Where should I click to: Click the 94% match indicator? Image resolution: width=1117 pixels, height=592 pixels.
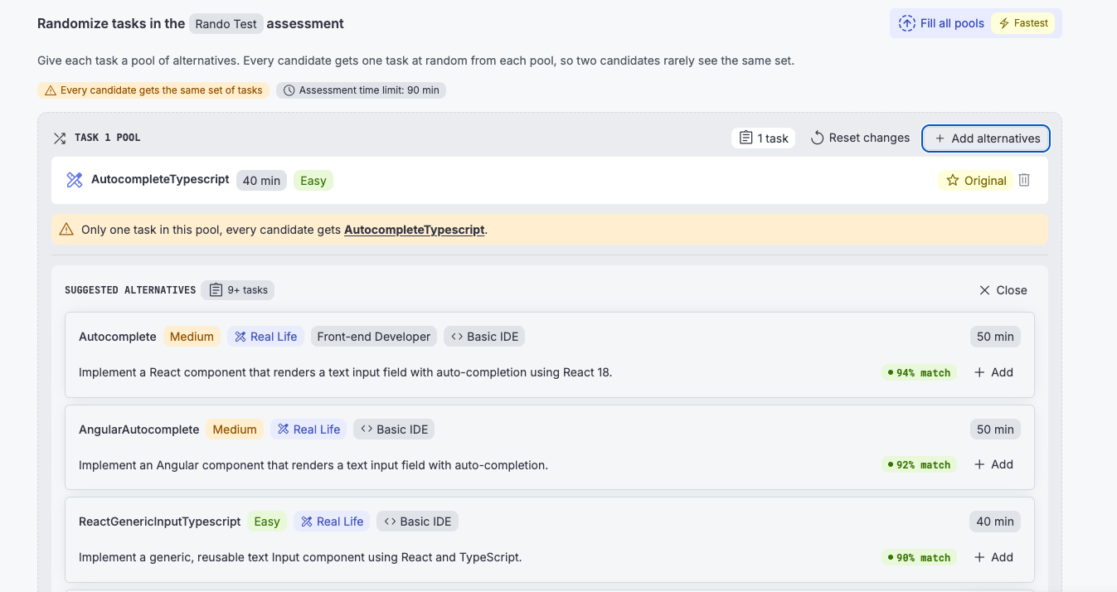point(919,372)
